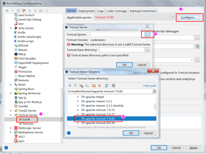Browse for Tomcat base directory
Image resolution: width=206 pixels, height=154 pixels.
(148, 50)
